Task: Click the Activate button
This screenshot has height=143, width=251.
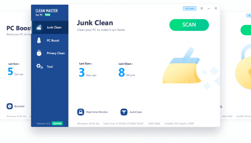Action: tap(189, 8)
